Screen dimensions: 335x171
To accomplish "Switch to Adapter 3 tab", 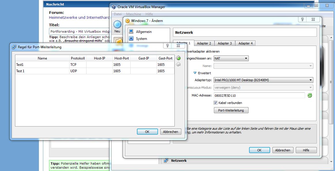I will [x=225, y=43].
